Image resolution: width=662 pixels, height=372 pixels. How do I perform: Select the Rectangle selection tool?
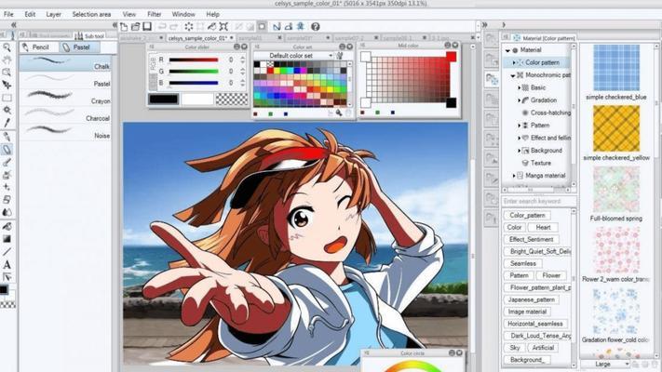[7, 98]
